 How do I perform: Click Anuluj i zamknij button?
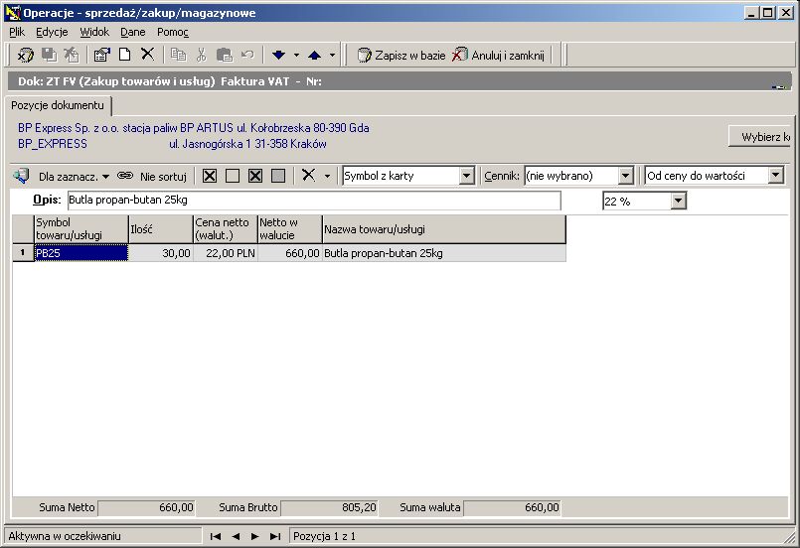498,55
